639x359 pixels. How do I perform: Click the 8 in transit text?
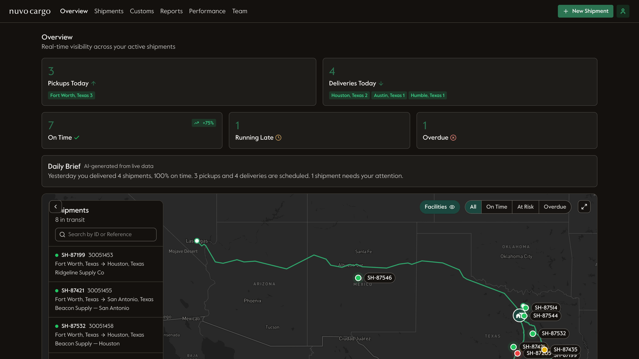coord(70,220)
